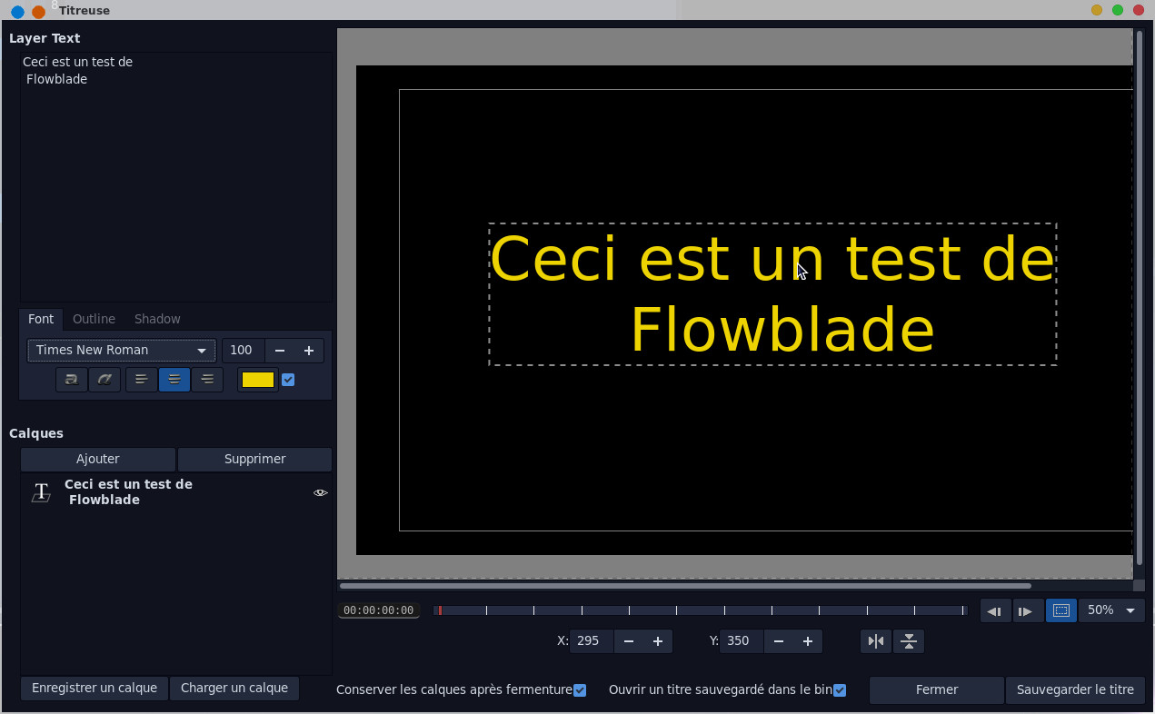Step back one frame in preview
This screenshot has width=1155, height=714.
[995, 611]
